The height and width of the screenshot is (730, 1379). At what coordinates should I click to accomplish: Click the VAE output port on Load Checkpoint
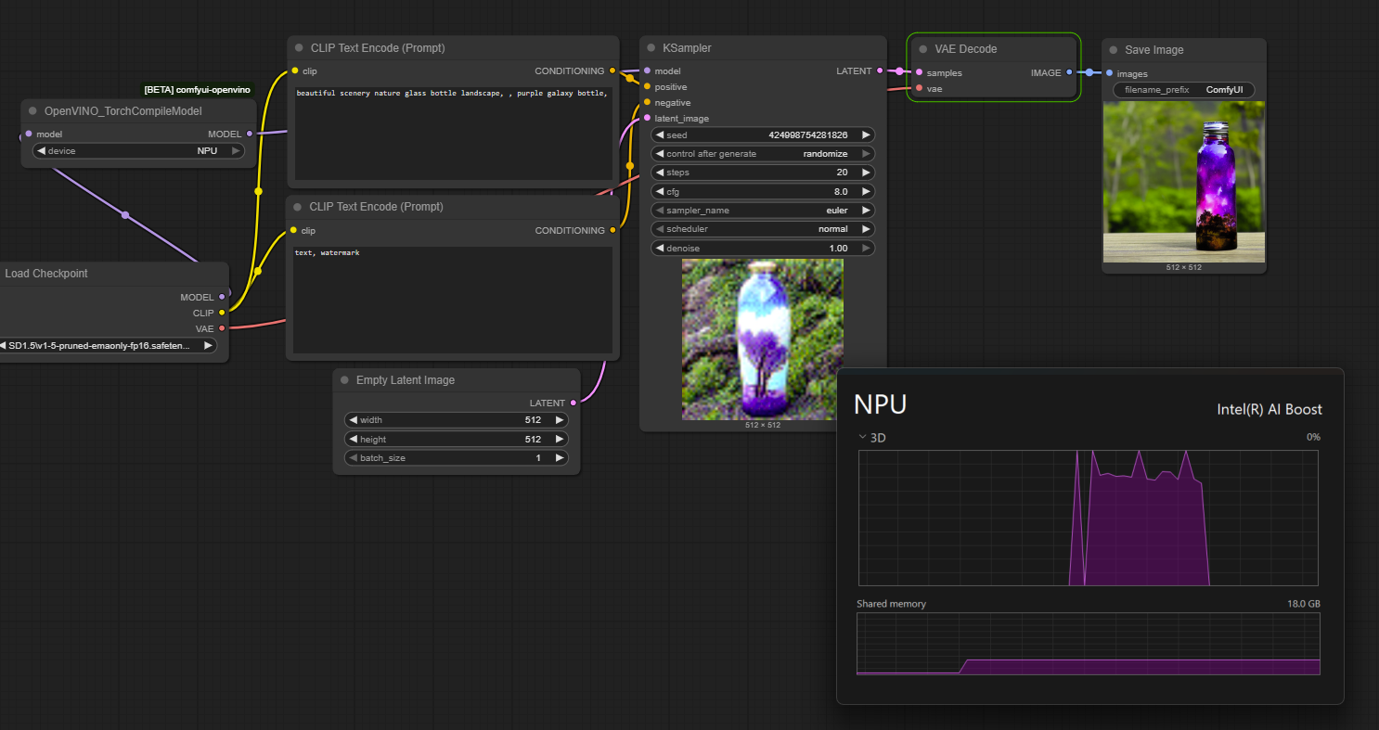222,328
